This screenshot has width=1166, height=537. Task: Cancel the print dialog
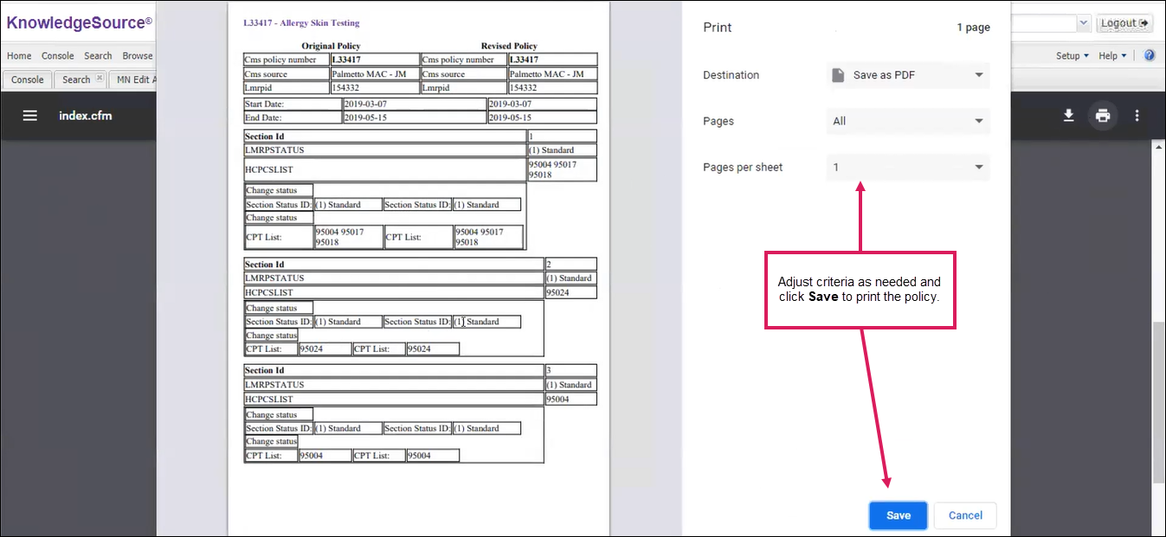point(965,515)
